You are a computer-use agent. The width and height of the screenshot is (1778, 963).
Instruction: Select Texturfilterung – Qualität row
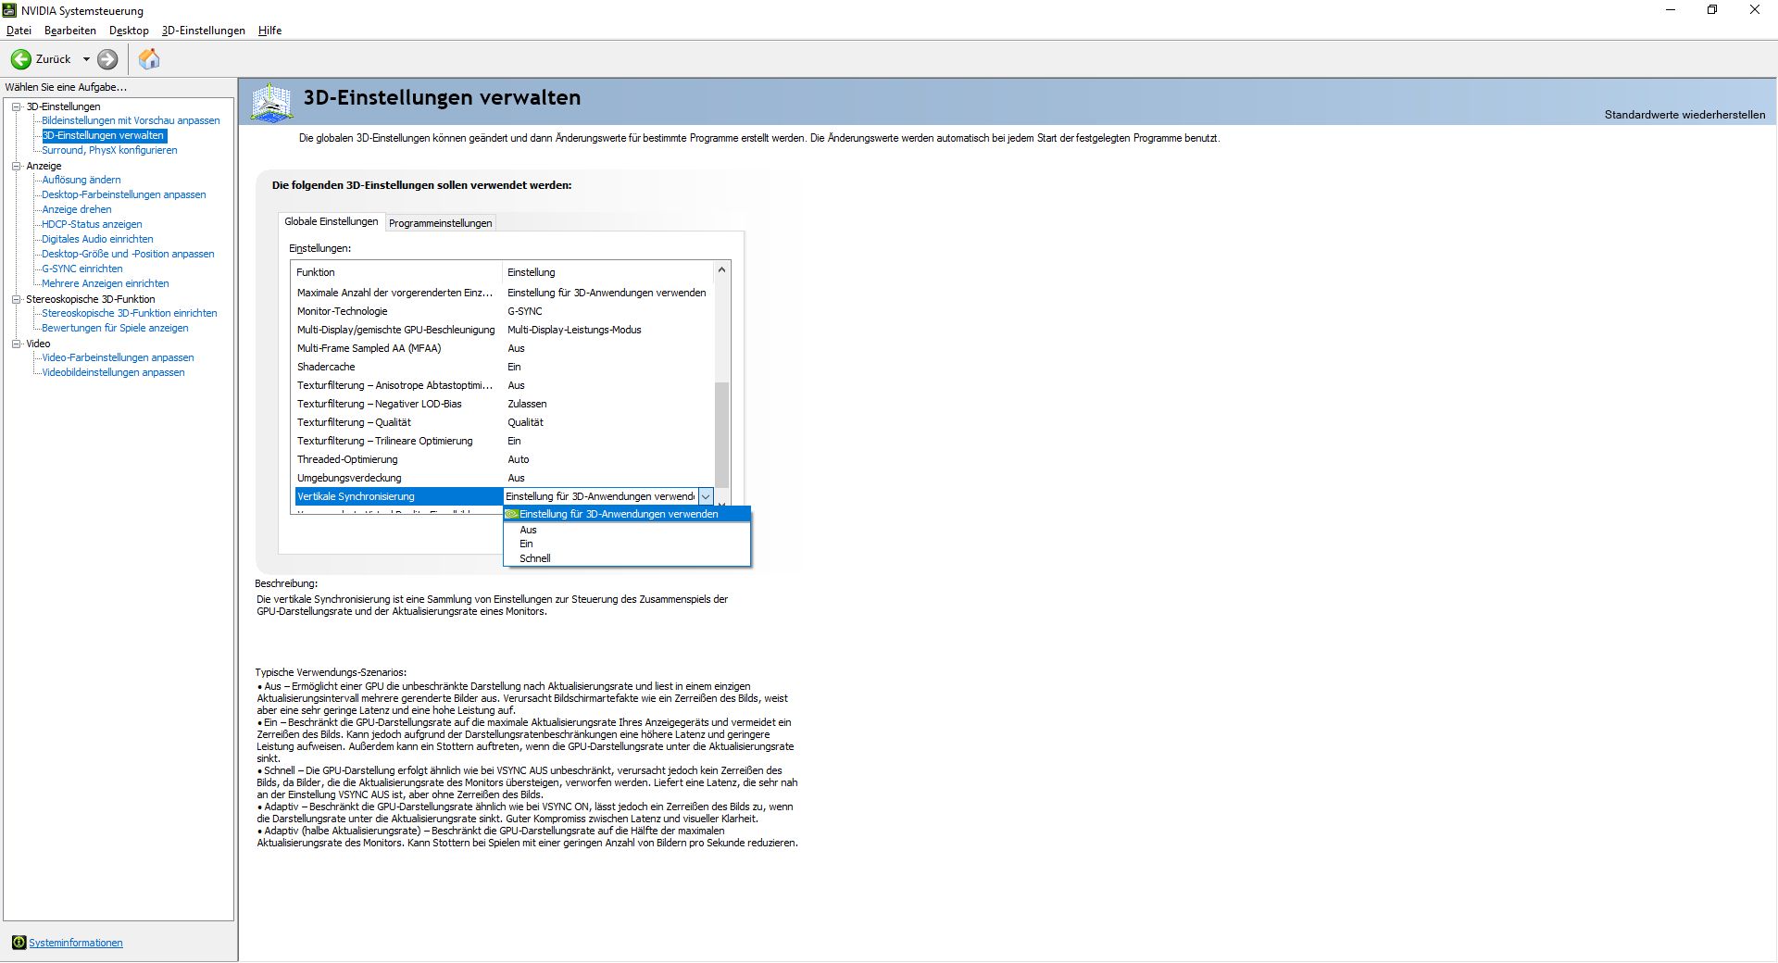[505, 422]
